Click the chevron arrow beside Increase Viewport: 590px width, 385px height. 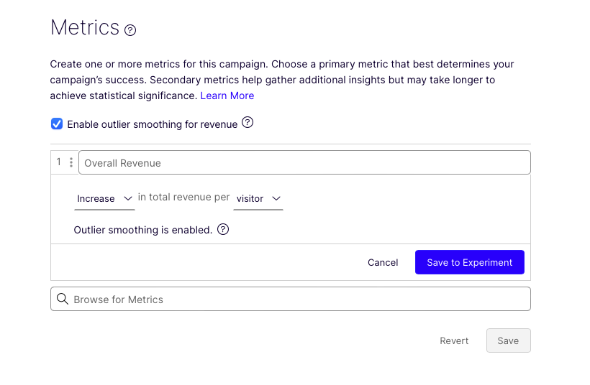[x=128, y=198]
